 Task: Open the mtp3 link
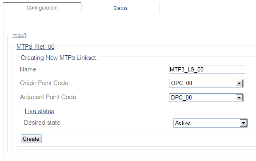tap(19, 35)
